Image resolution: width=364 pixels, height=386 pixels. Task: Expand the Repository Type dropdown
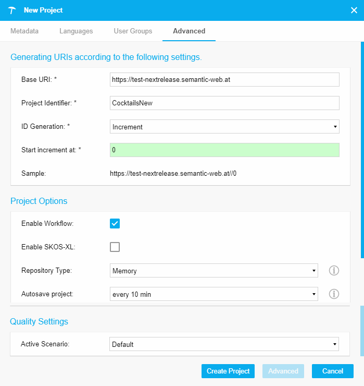tap(214, 271)
